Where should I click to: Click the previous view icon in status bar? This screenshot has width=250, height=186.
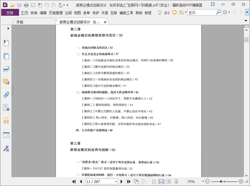[x=136, y=181]
